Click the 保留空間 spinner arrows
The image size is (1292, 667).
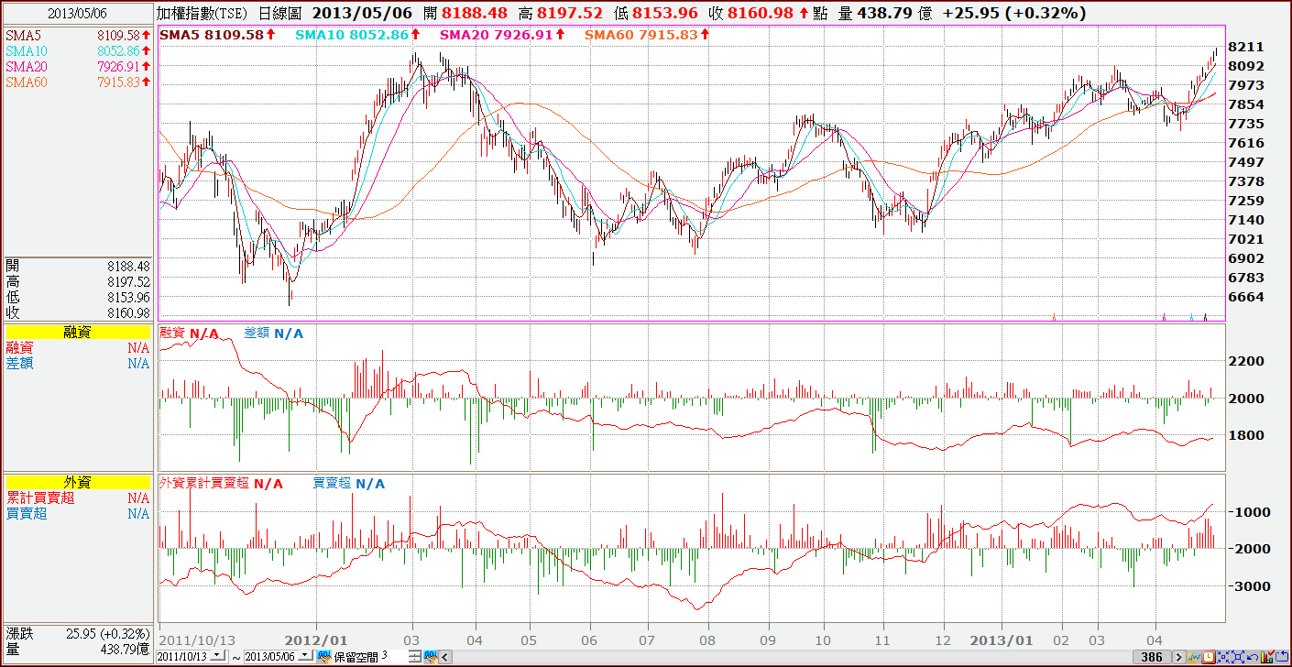(415, 657)
